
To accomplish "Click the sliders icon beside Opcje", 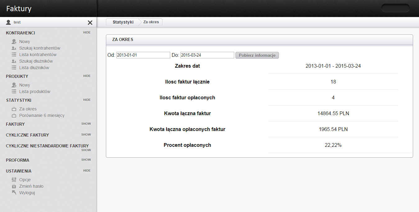I will (x=14, y=180).
